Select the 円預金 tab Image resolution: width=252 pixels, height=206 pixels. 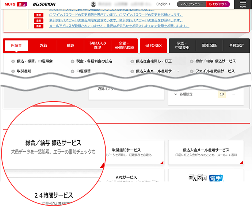point(16,46)
